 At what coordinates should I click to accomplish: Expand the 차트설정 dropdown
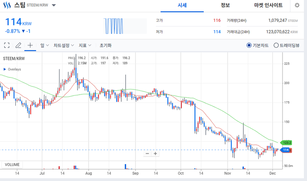(64, 45)
